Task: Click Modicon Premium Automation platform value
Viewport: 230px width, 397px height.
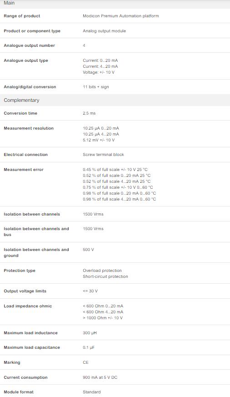Action: 121,16
